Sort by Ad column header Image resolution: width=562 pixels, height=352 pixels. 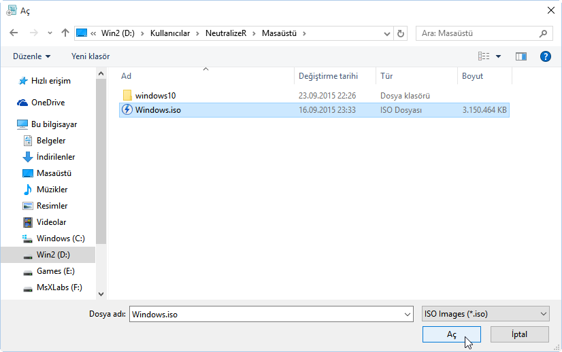206,76
